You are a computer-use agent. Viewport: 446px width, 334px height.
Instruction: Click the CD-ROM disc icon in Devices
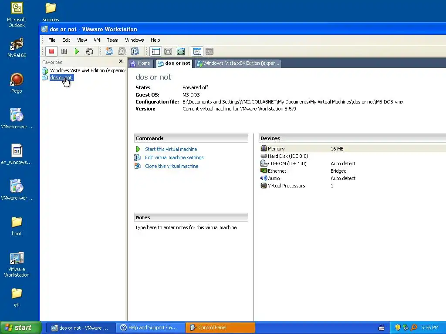pyautogui.click(x=264, y=163)
